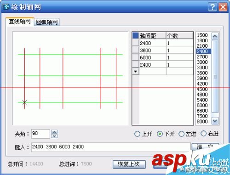Click the table select-all corner cell
This screenshot has height=175, width=230.
pos(136,35)
